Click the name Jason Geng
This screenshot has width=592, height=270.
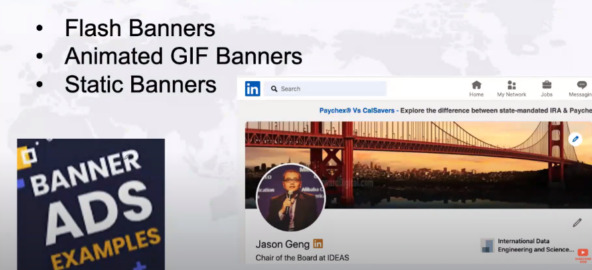283,245
